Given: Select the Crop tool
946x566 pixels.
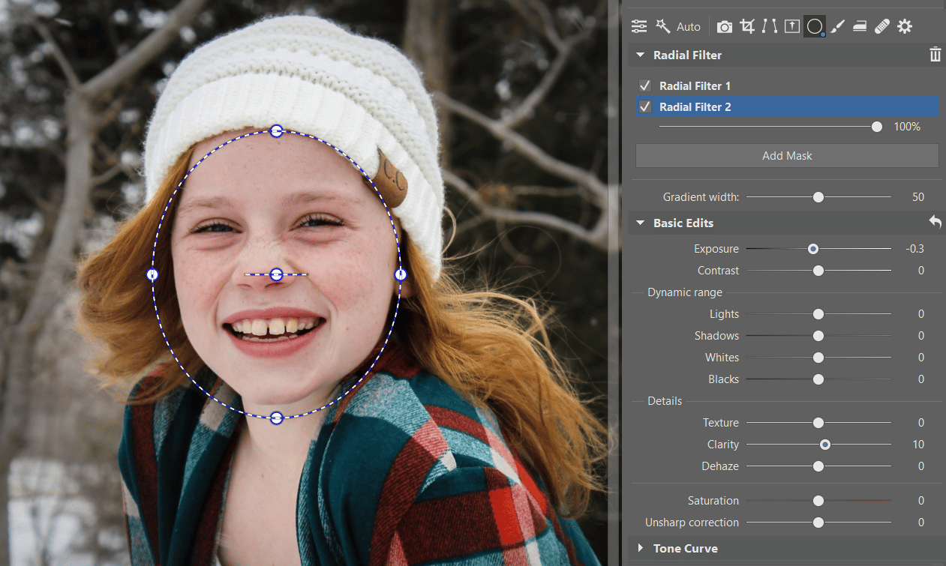Looking at the screenshot, I should click(x=747, y=27).
